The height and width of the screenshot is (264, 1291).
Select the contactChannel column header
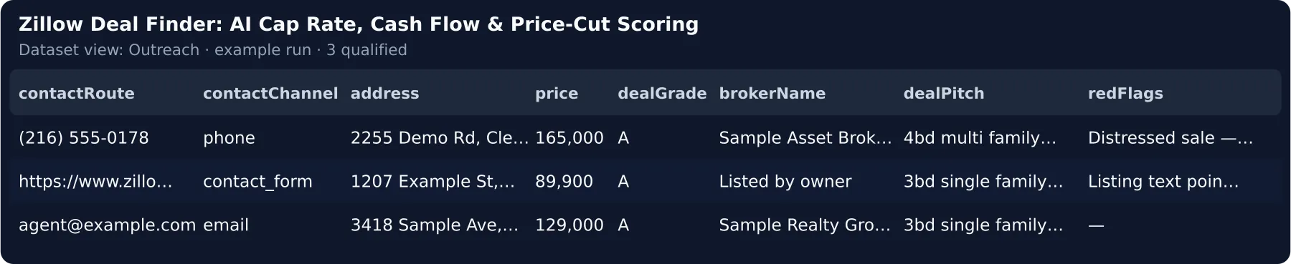pyautogui.click(x=270, y=94)
